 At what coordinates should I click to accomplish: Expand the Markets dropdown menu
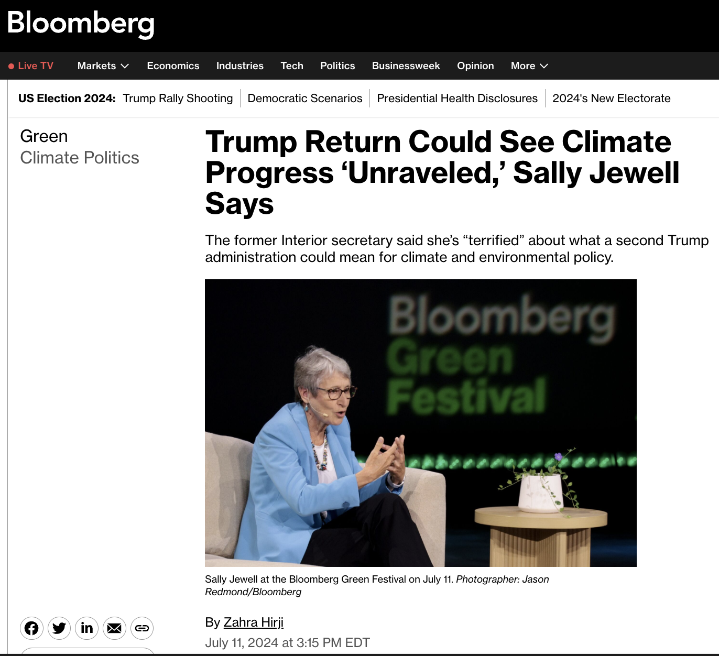103,66
